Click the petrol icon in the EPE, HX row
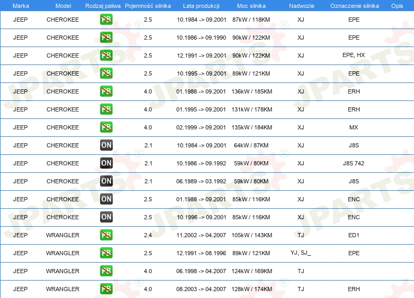 click(x=106, y=55)
